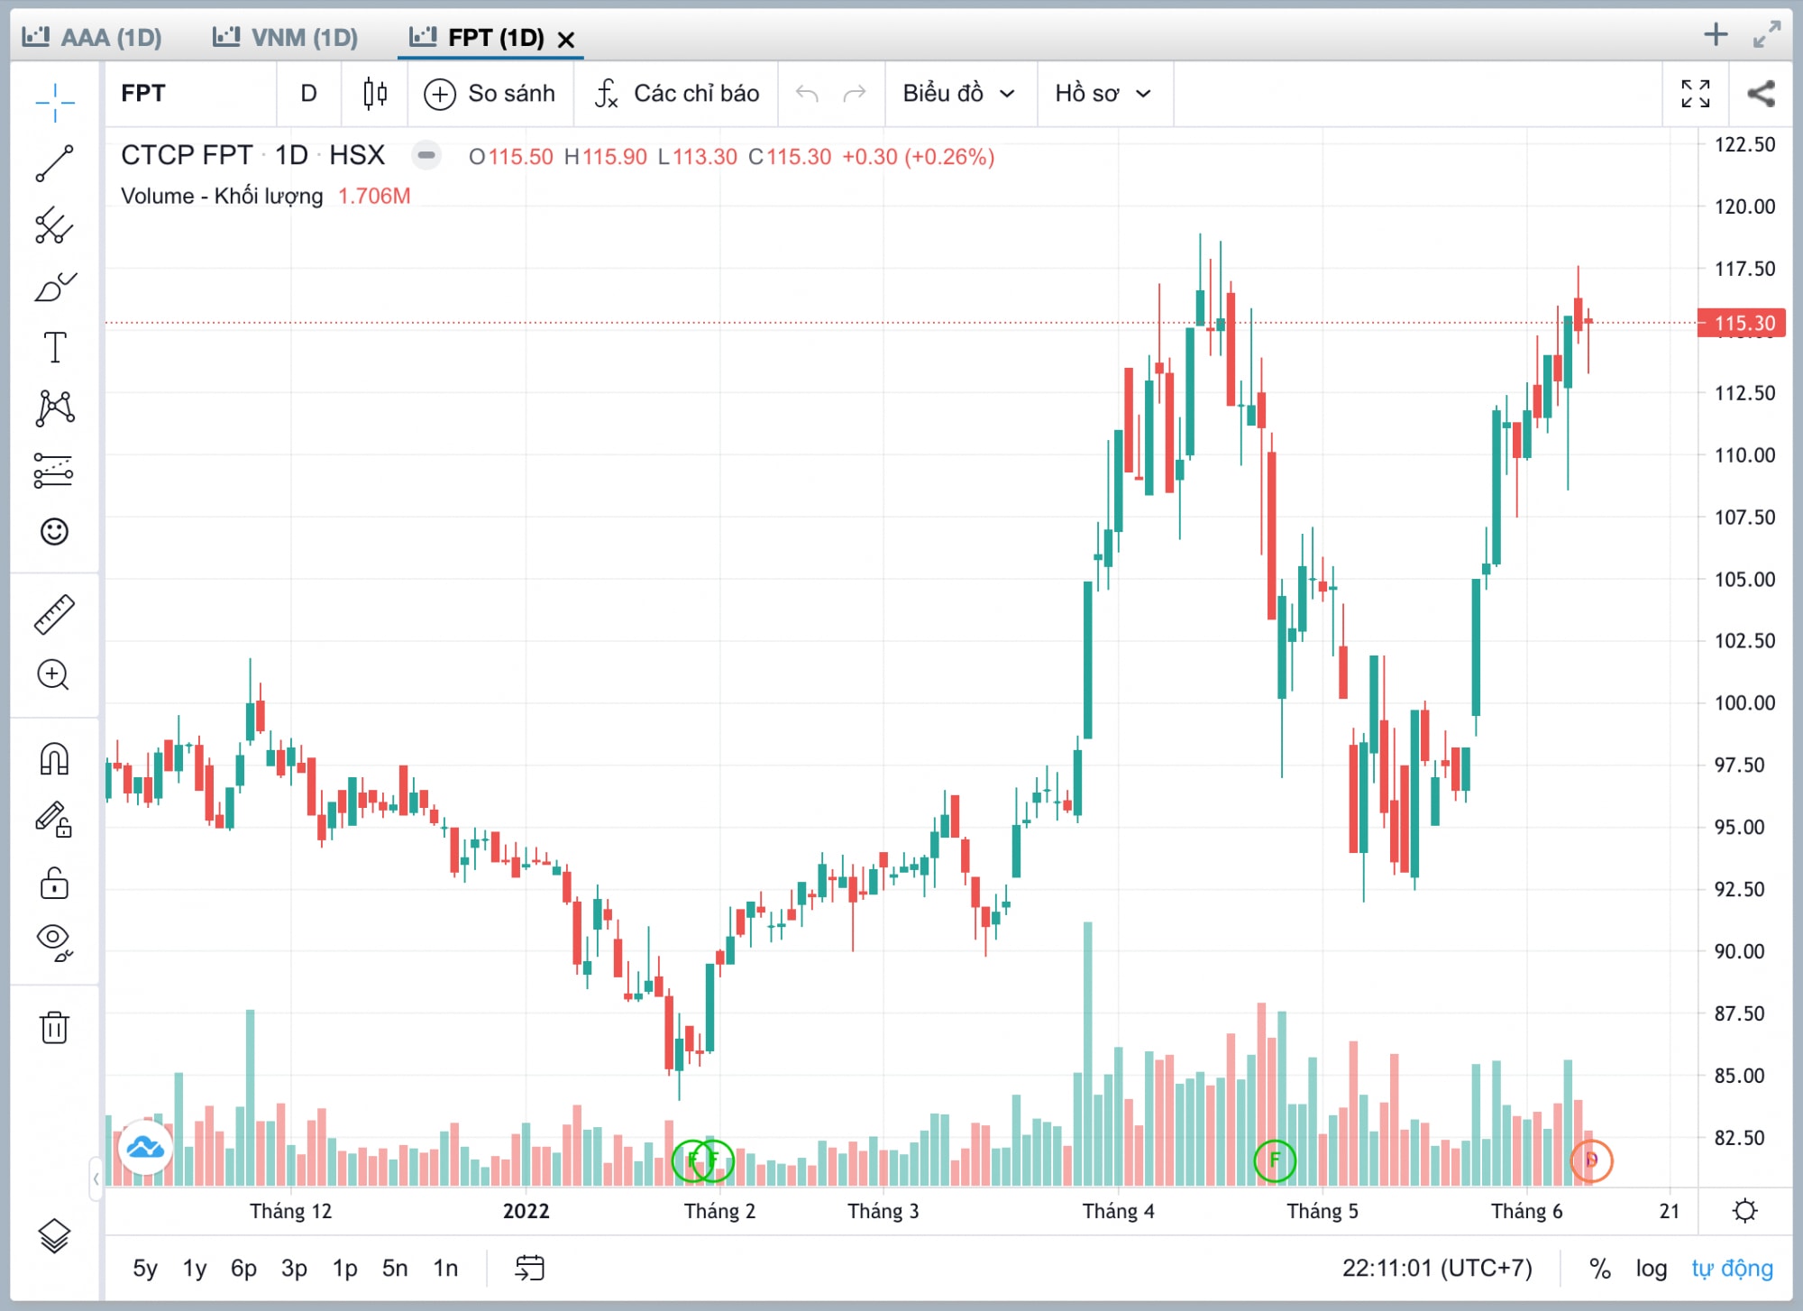Click the cloud save icon on chart

145,1148
